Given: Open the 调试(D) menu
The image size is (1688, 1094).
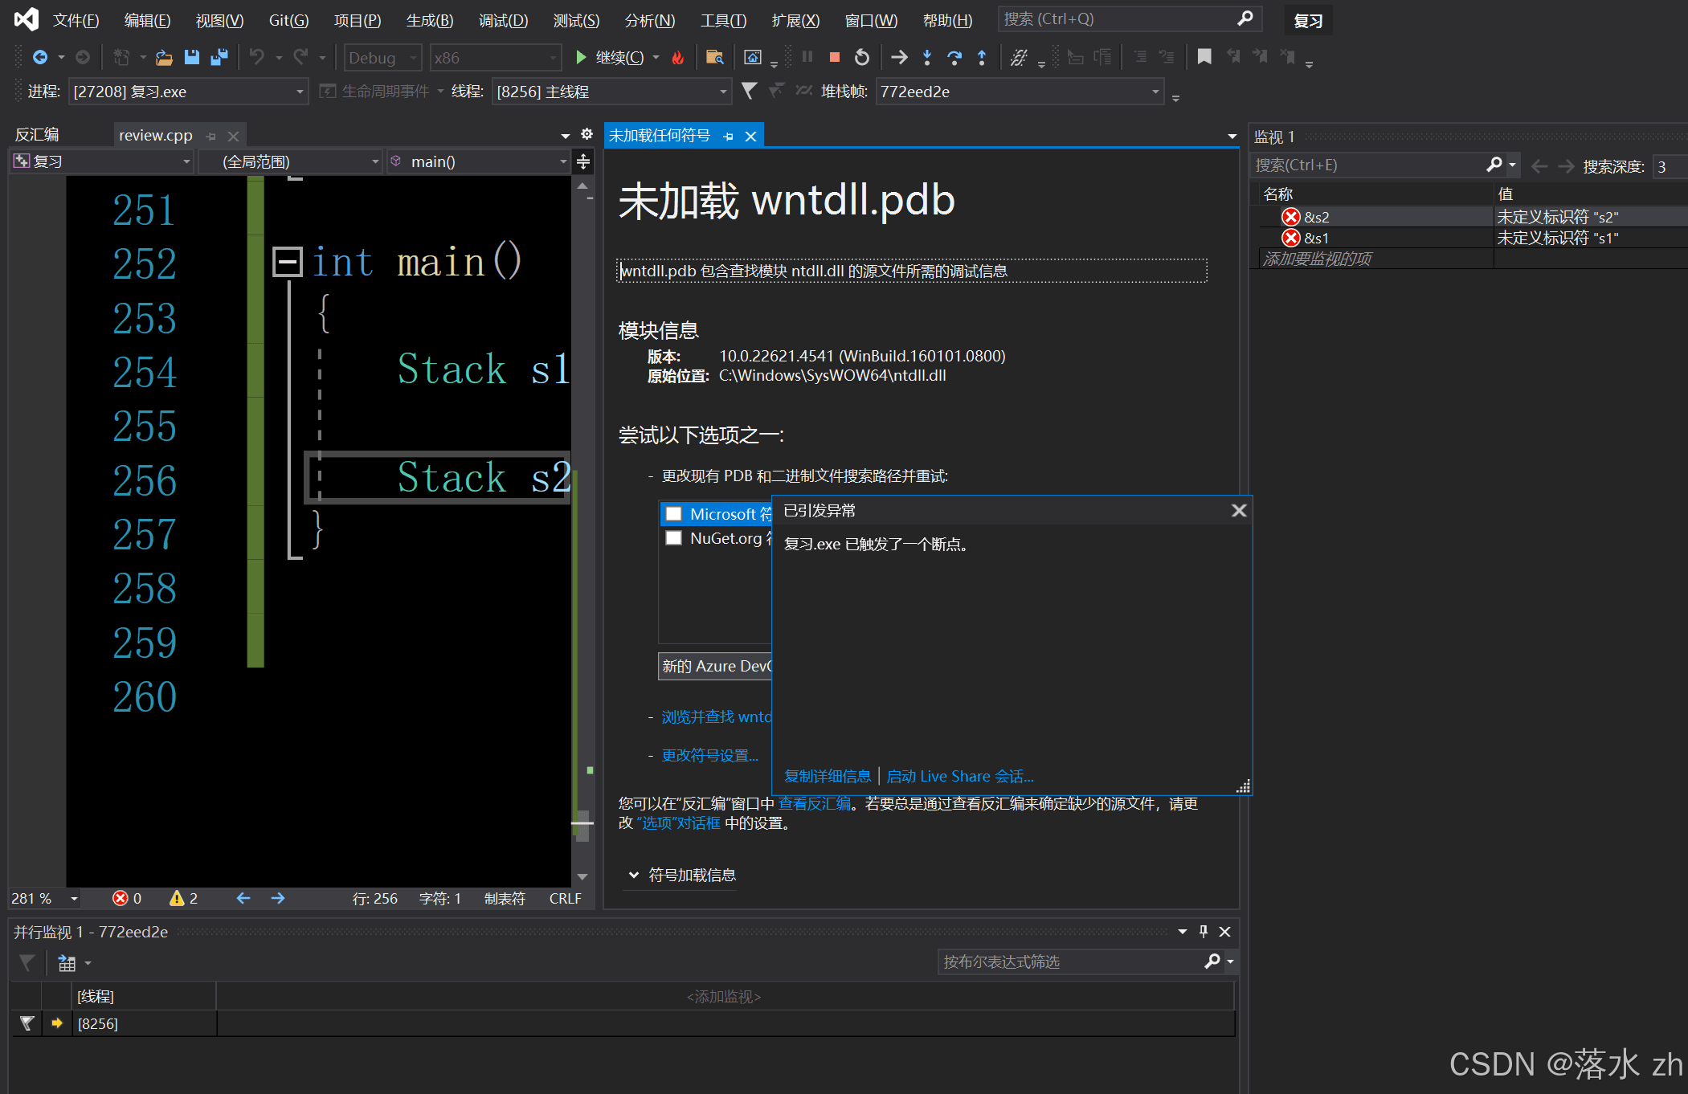Looking at the screenshot, I should pyautogui.click(x=503, y=20).
